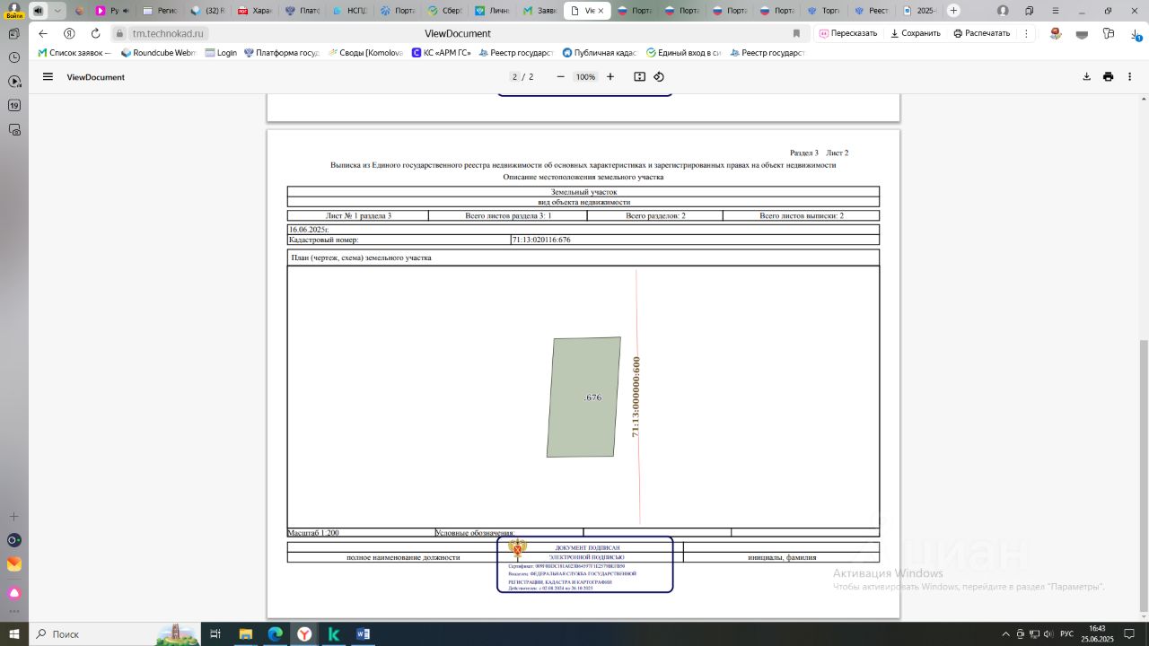This screenshot has height=646, width=1149.
Task: Reload the current page
Action: click(95, 33)
